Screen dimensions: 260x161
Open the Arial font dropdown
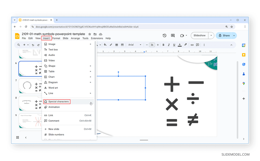135,45
